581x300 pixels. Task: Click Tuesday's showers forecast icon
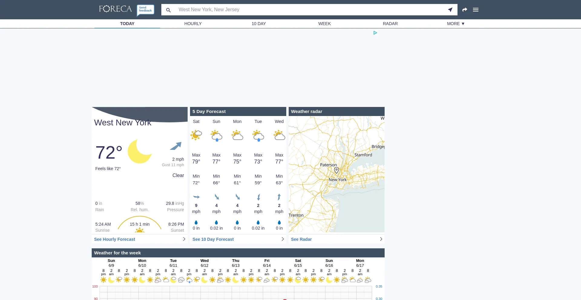point(258,136)
